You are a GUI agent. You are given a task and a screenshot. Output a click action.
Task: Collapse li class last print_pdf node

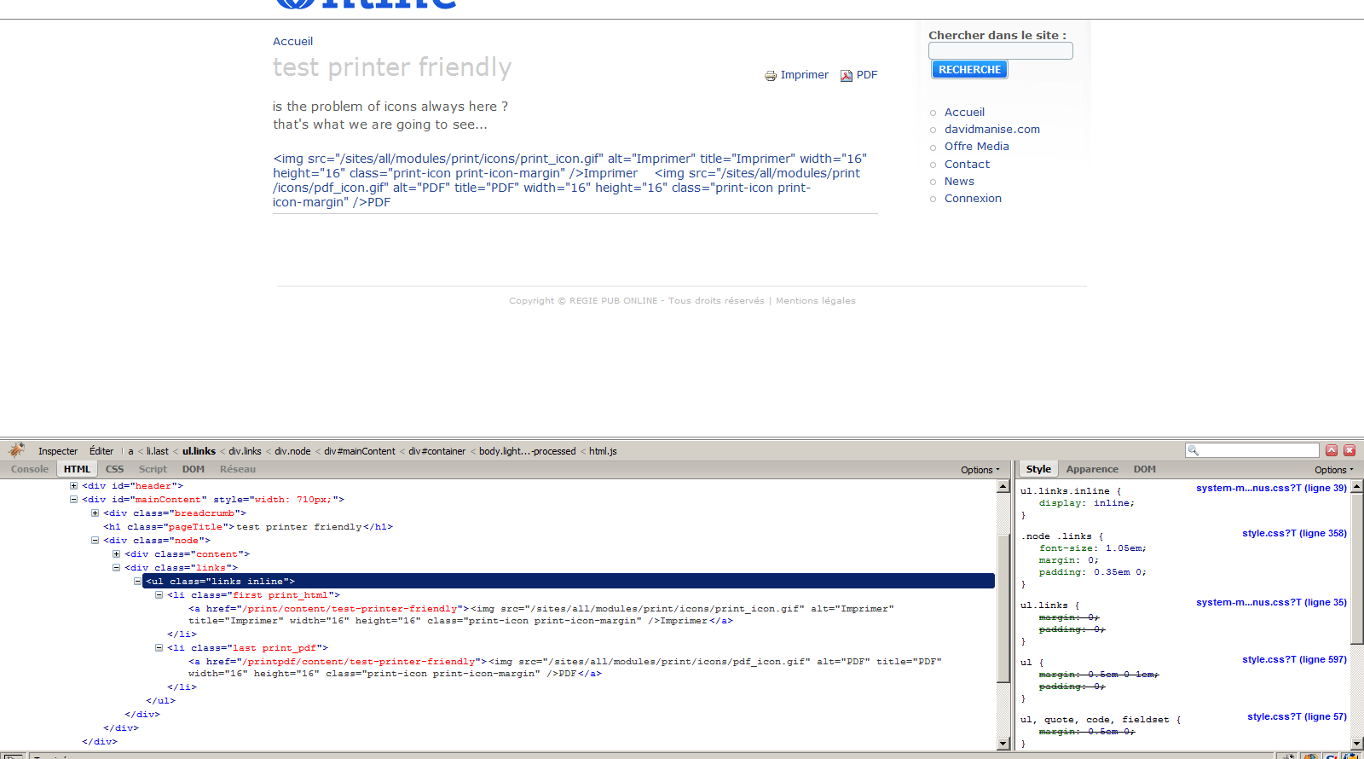[159, 647]
